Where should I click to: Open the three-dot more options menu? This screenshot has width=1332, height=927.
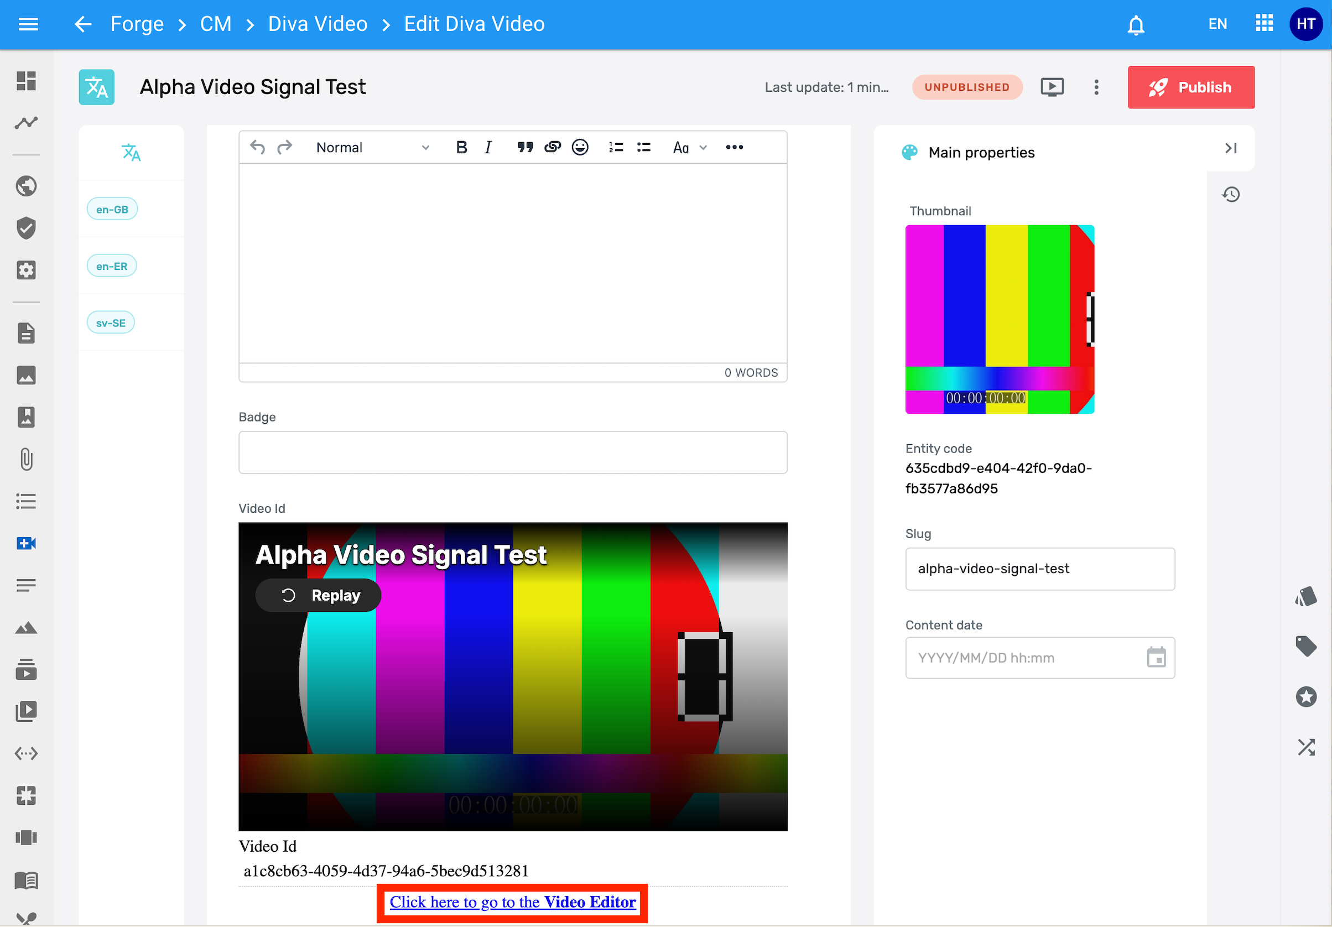tap(1096, 87)
